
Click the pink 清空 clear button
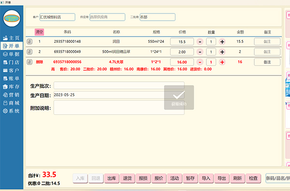tap(39, 32)
